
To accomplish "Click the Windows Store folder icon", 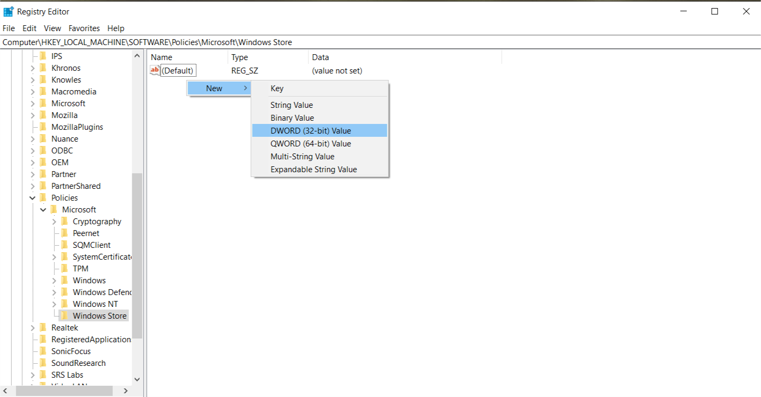I will [x=64, y=315].
